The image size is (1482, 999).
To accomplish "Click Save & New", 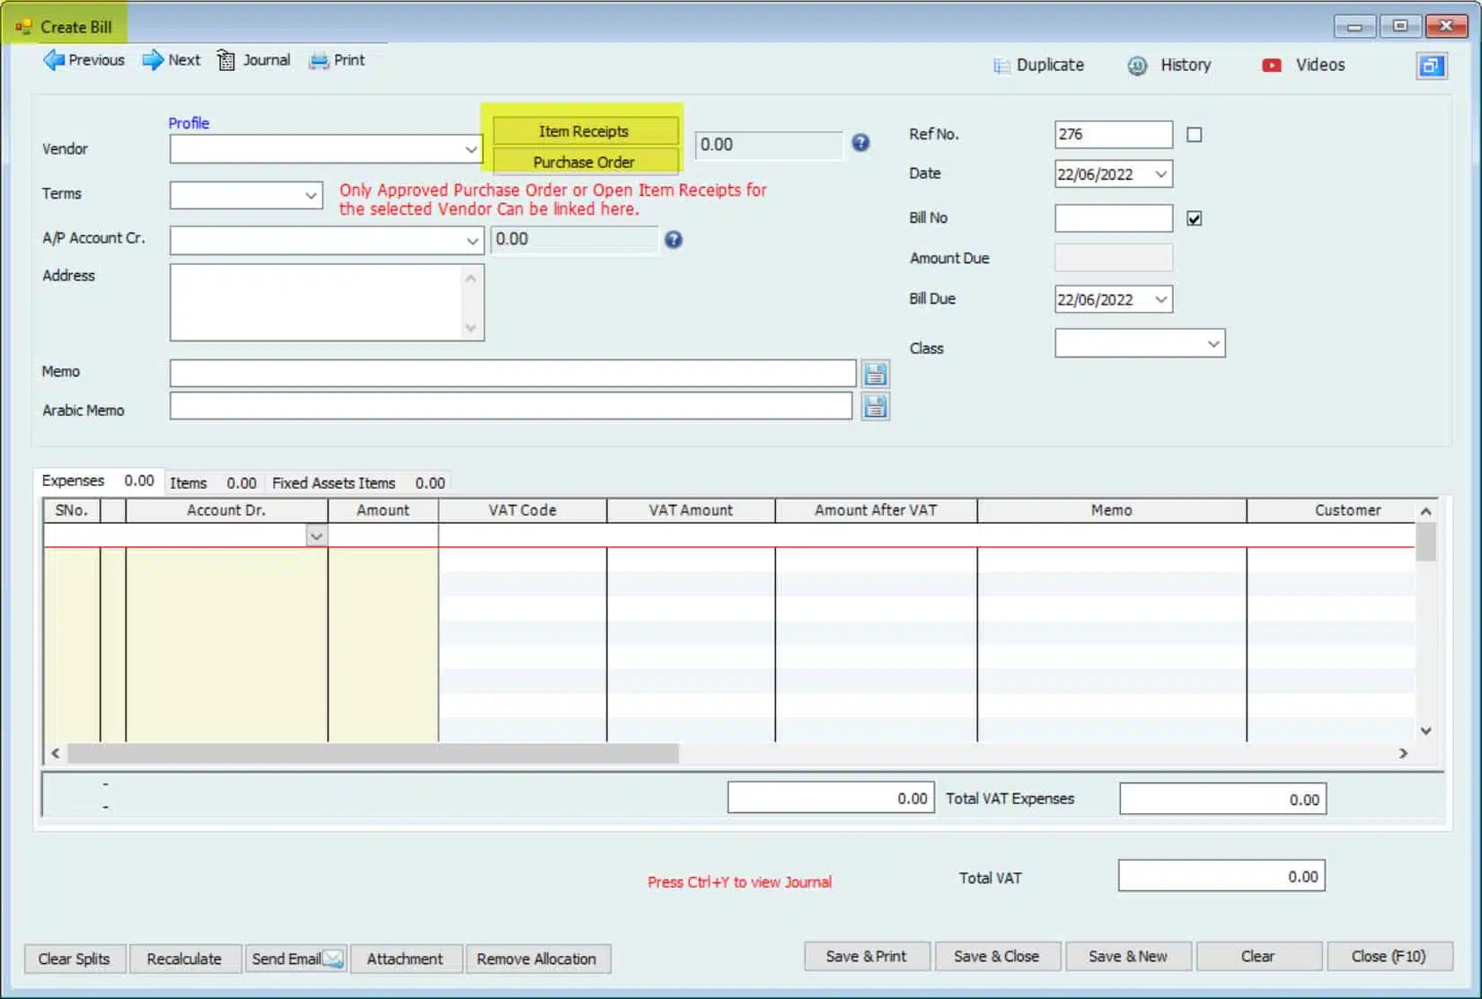I will pyautogui.click(x=1128, y=956).
